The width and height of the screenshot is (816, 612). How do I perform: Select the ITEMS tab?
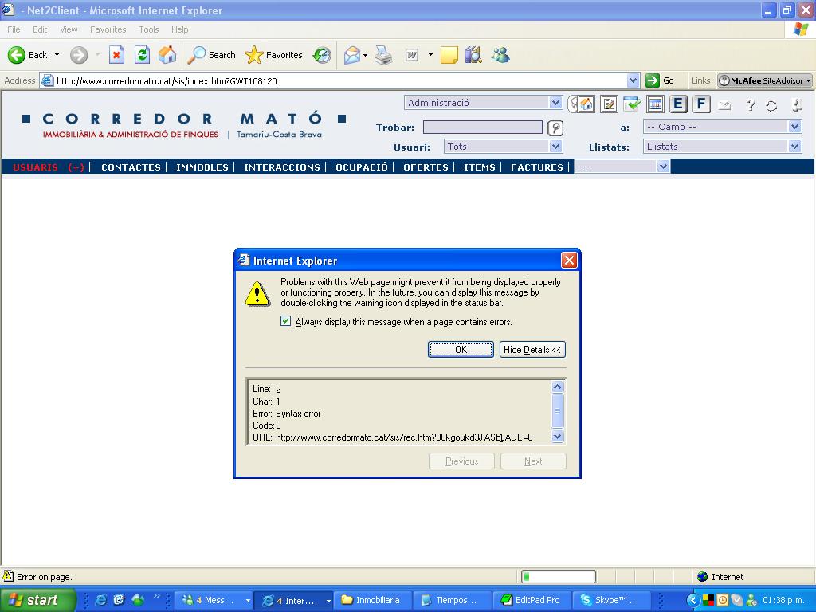(479, 167)
